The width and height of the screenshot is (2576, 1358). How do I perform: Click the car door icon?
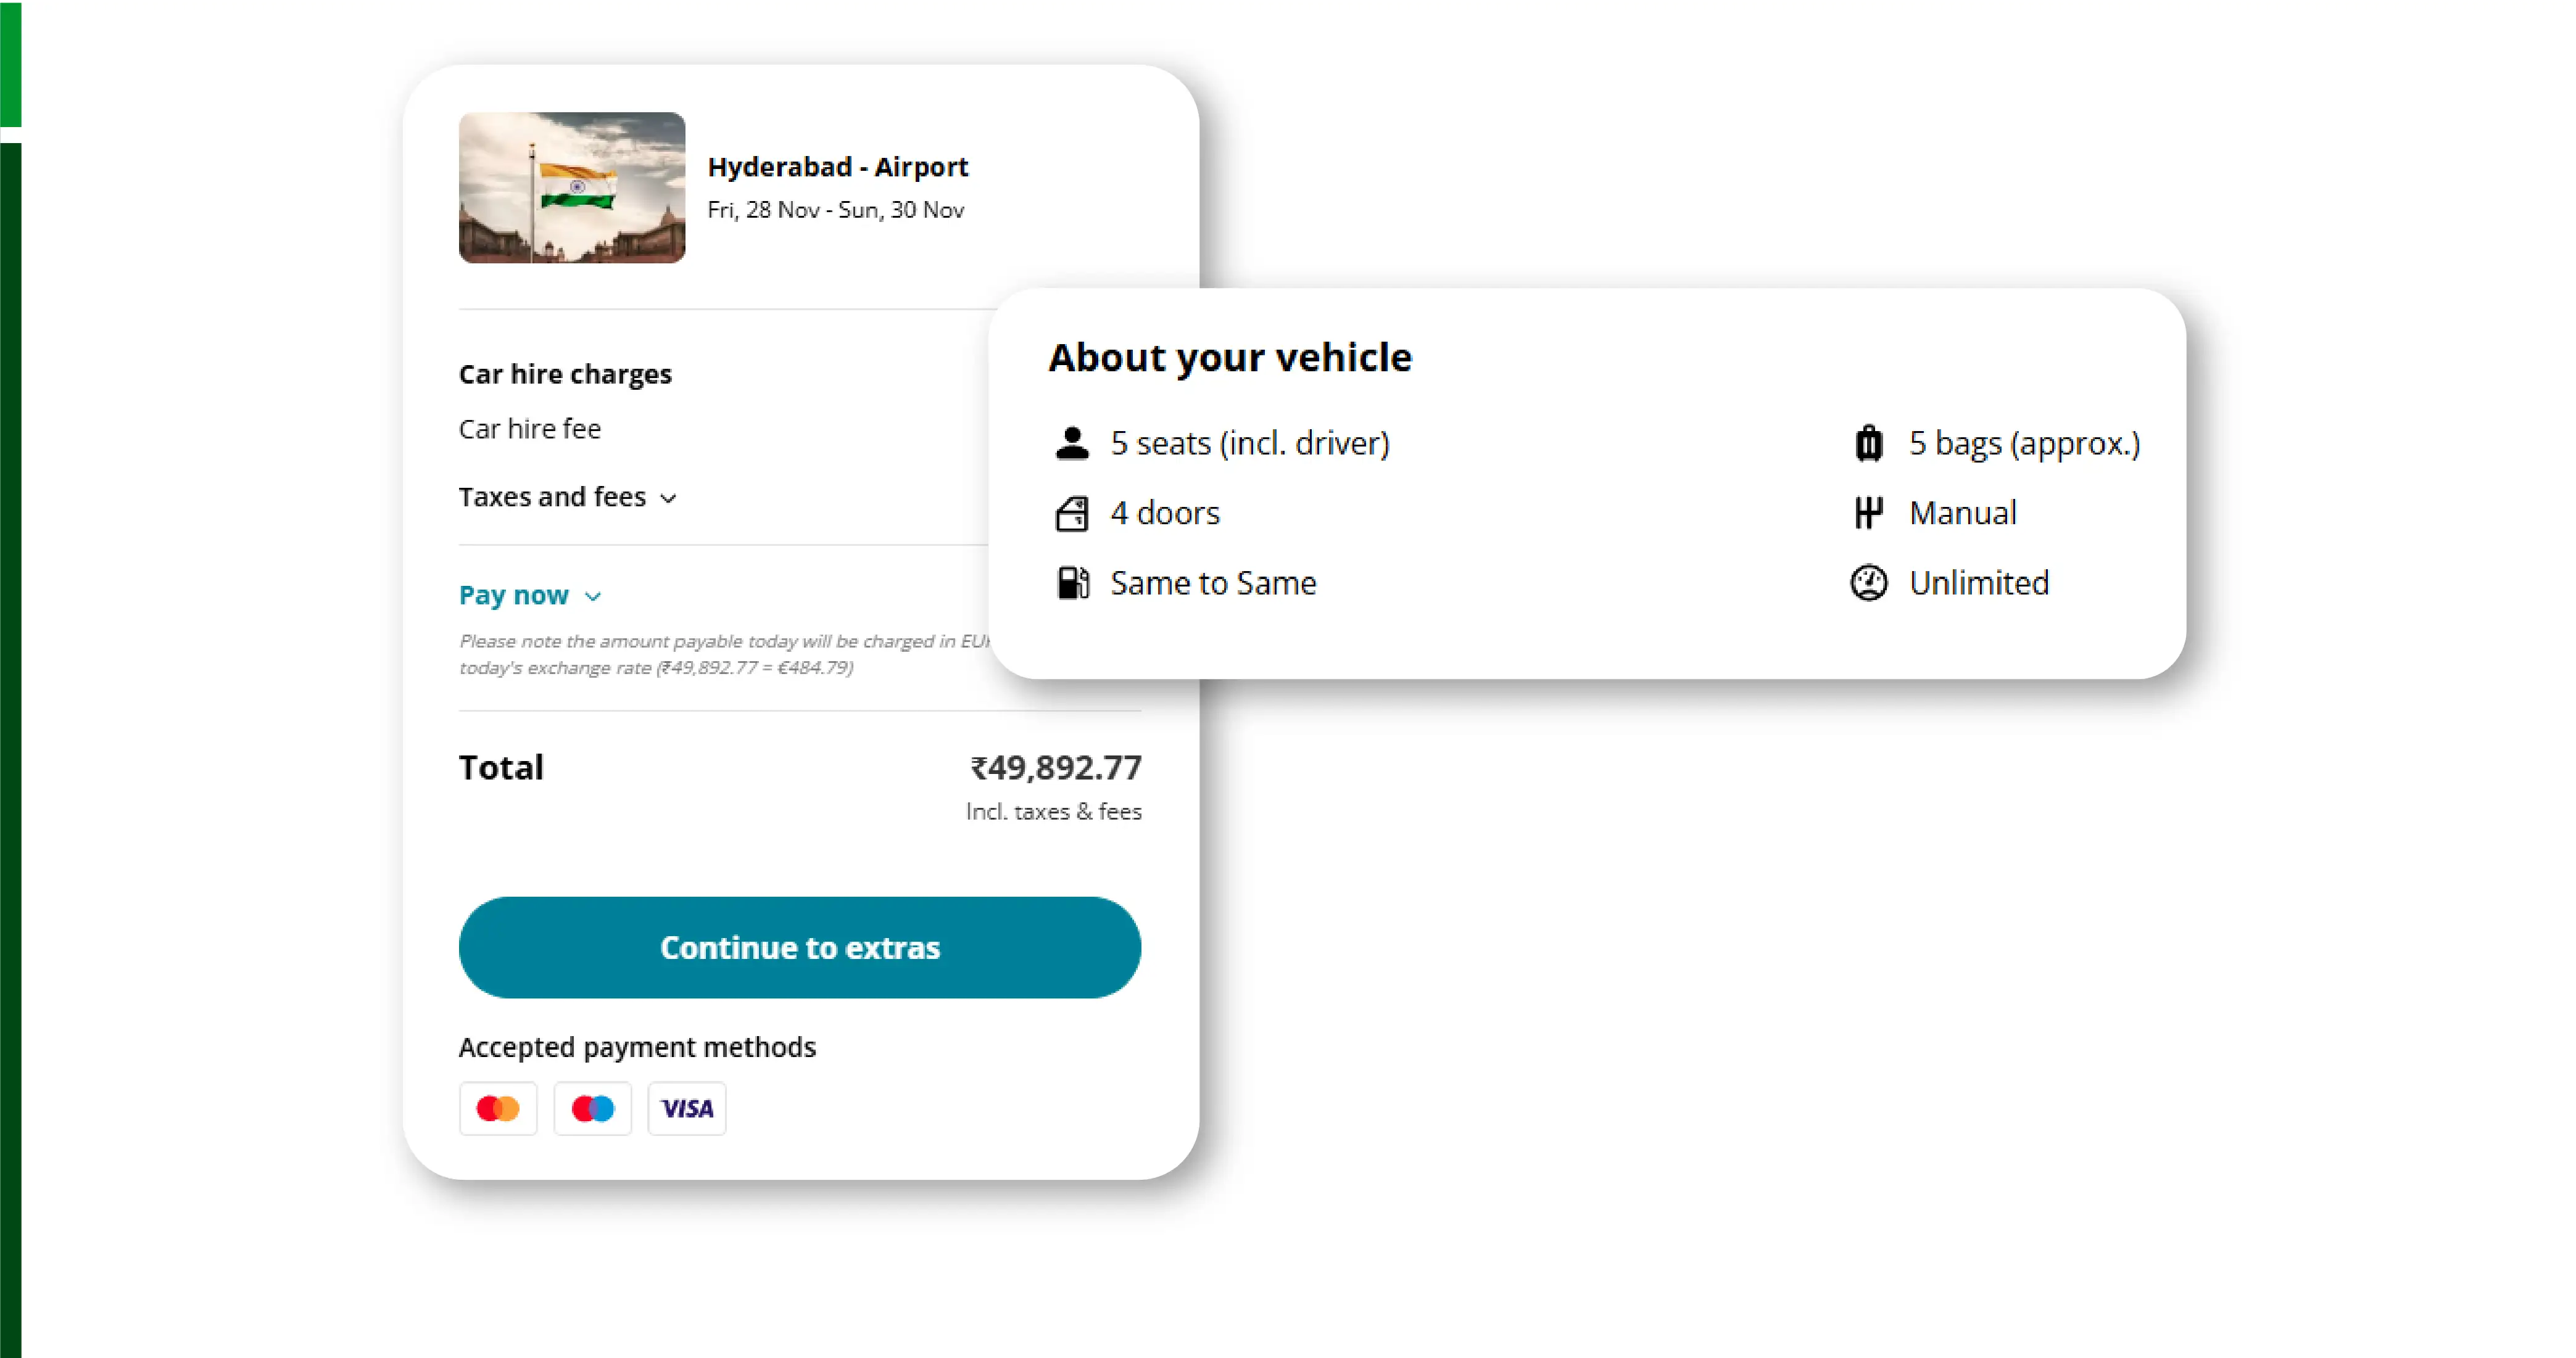1071,514
